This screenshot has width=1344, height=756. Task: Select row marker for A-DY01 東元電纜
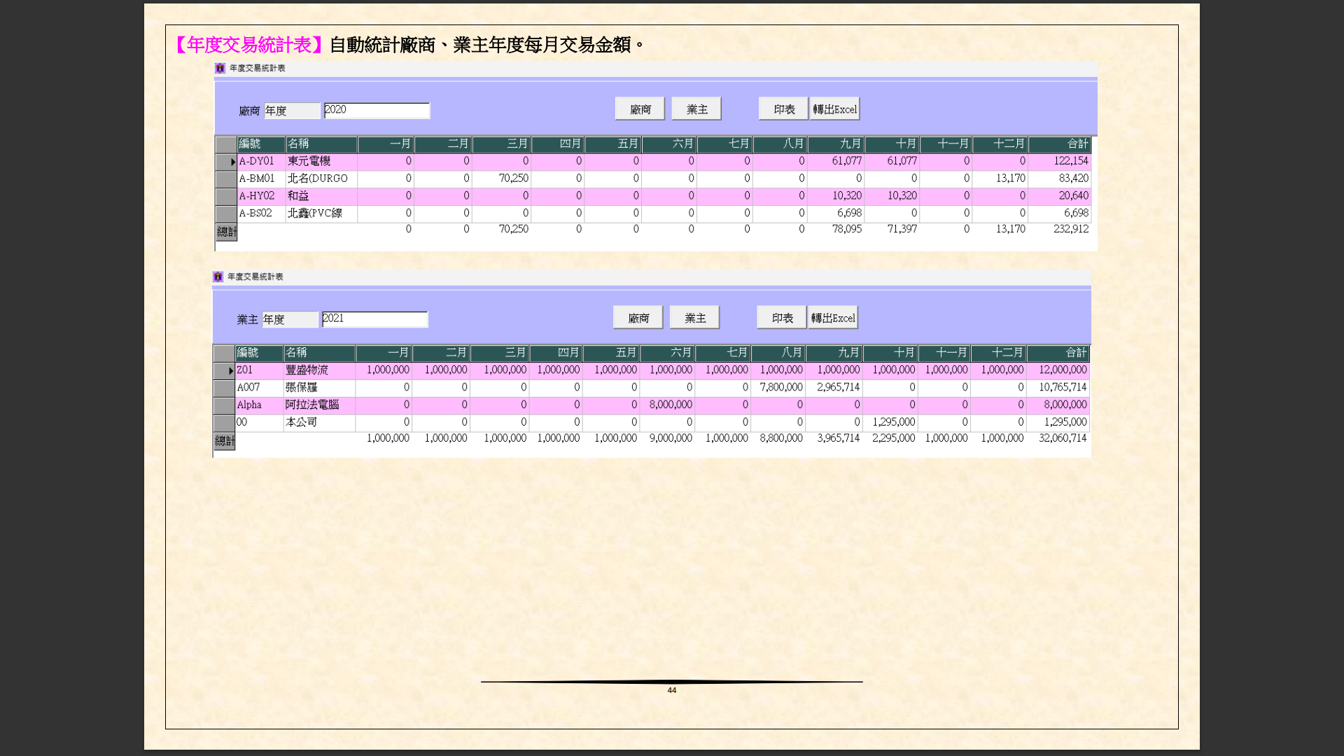click(226, 162)
